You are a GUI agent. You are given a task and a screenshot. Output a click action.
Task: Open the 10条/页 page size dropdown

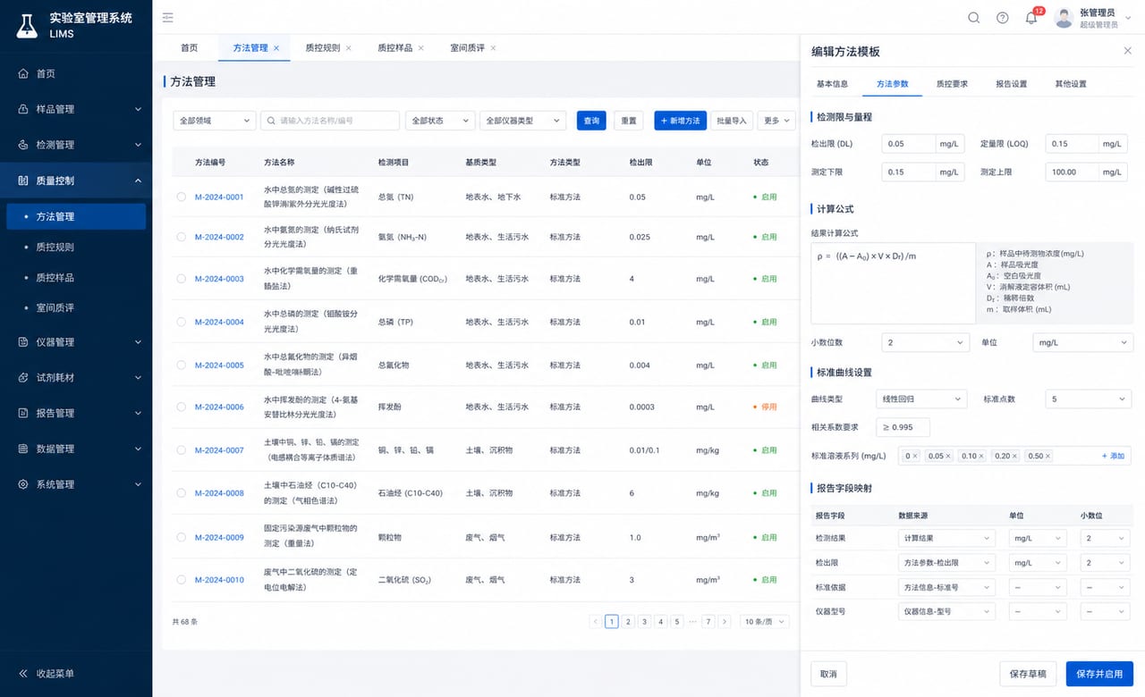tap(766, 622)
